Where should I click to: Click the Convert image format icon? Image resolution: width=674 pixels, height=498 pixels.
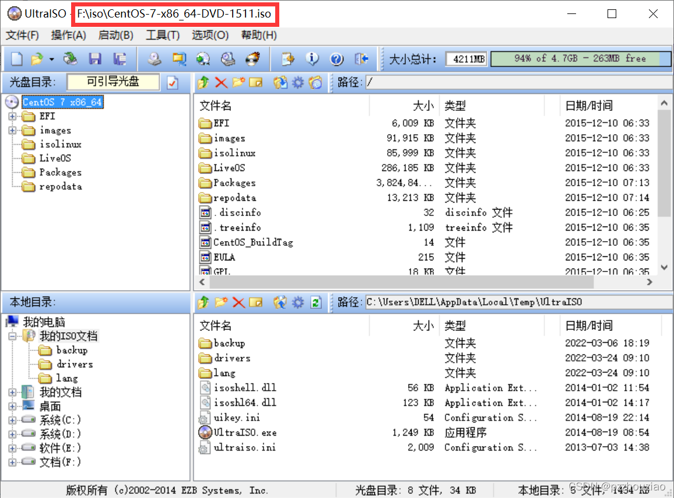click(179, 59)
